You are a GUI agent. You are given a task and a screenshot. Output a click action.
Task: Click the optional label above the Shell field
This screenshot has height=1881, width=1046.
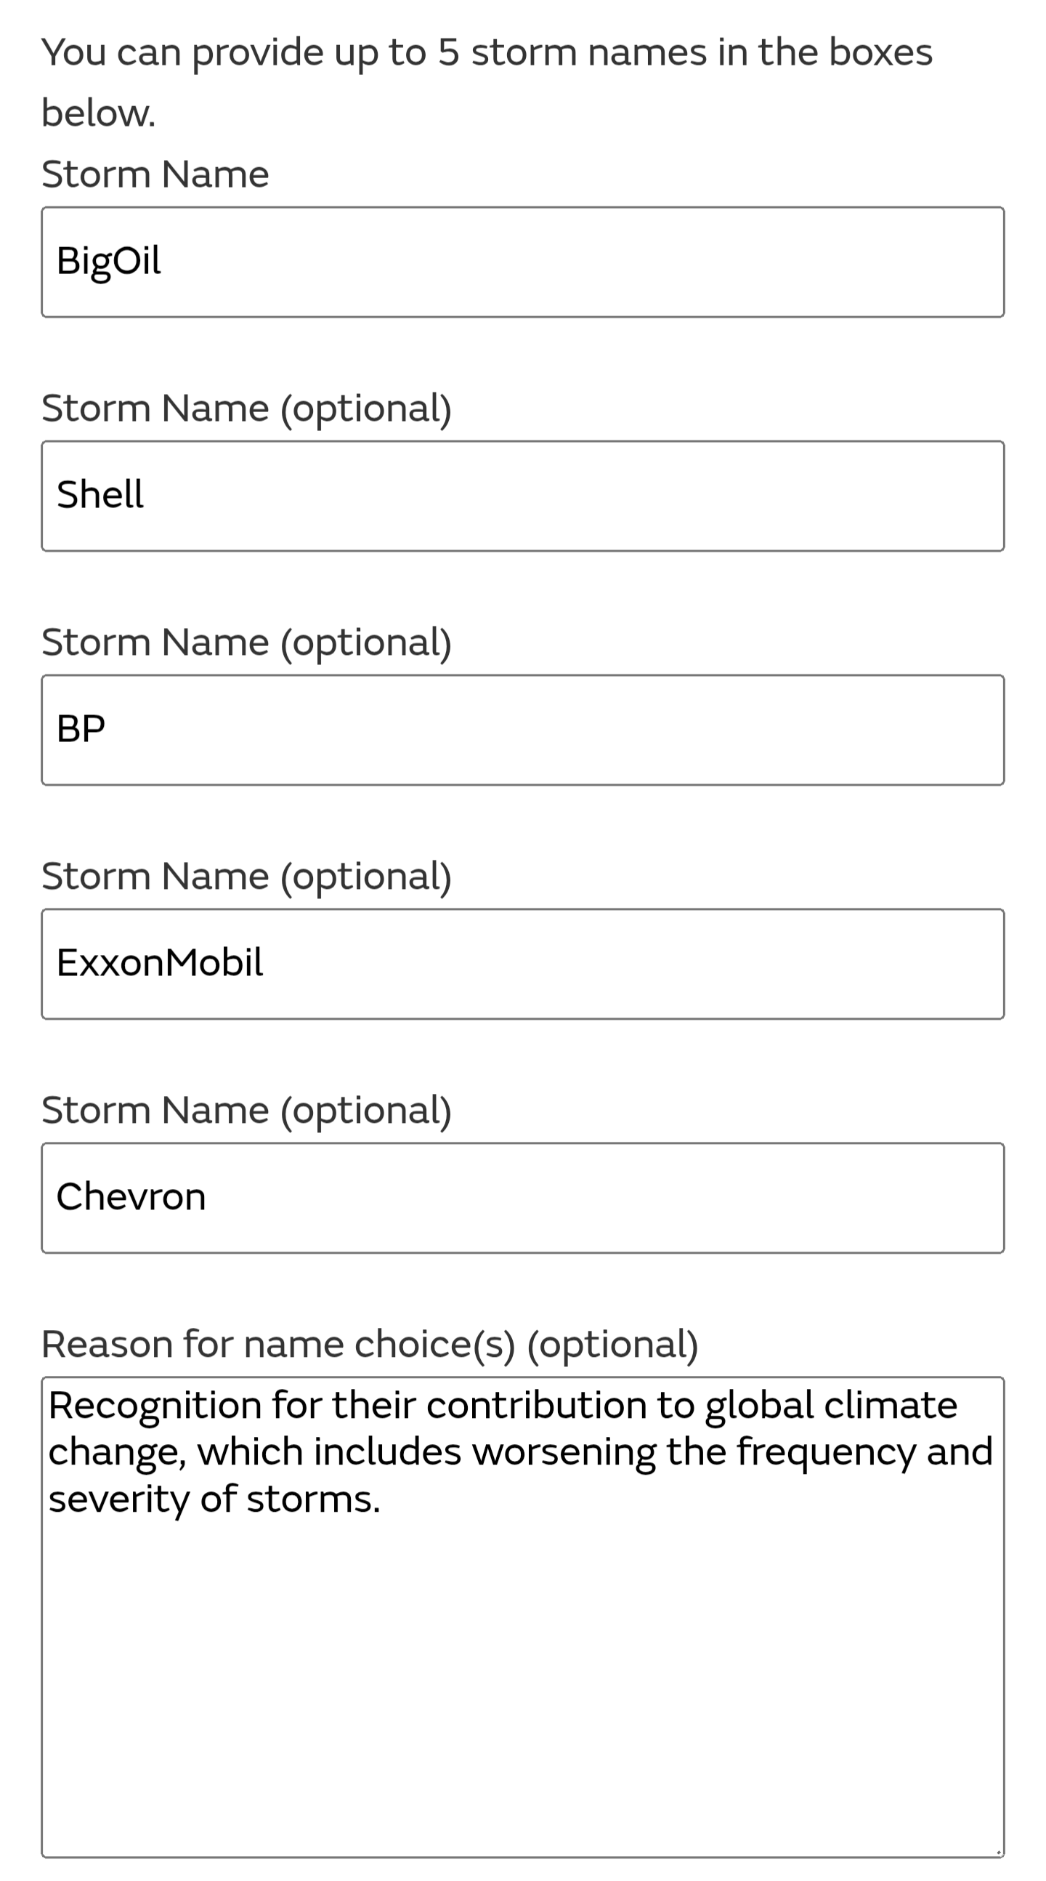tap(247, 409)
